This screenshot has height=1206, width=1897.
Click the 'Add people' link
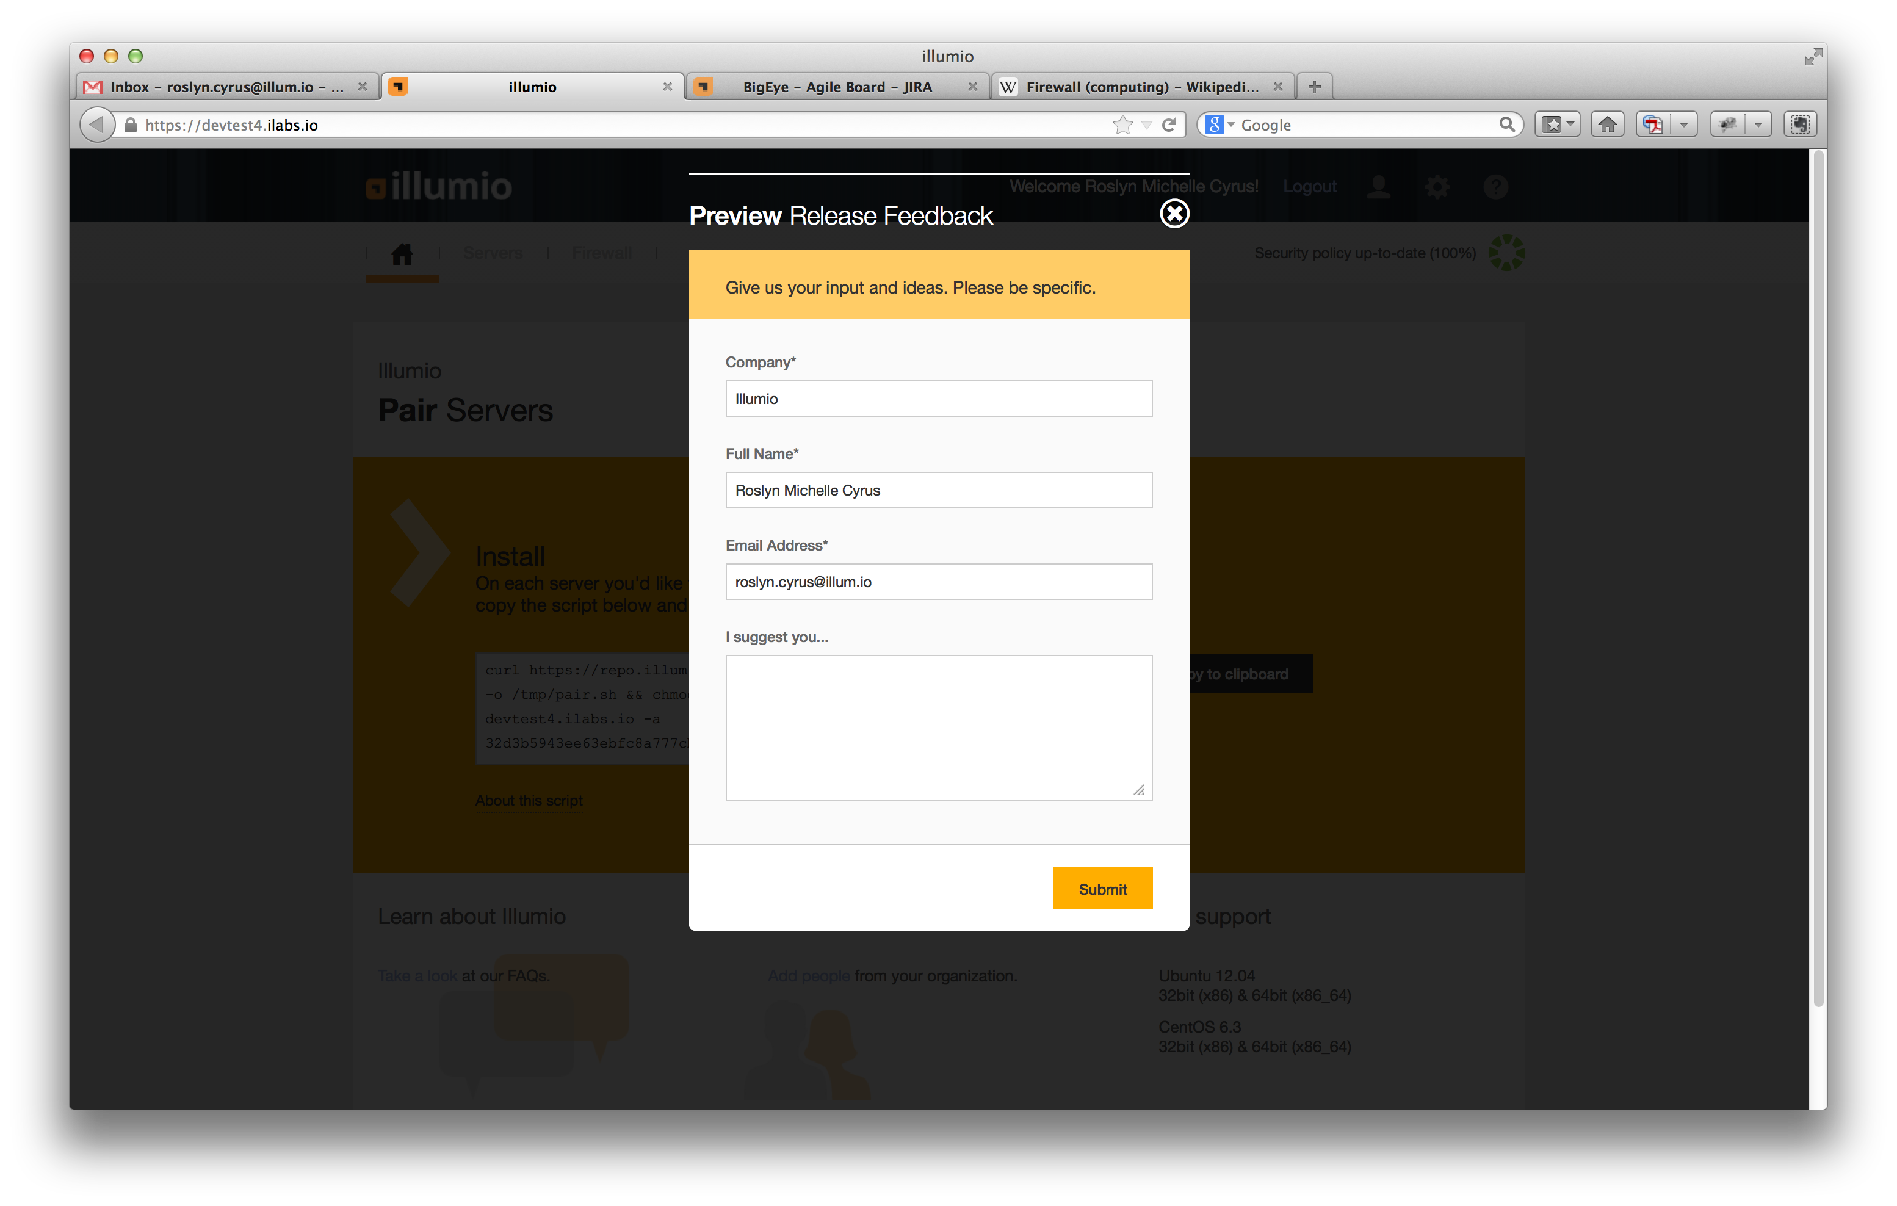[808, 975]
